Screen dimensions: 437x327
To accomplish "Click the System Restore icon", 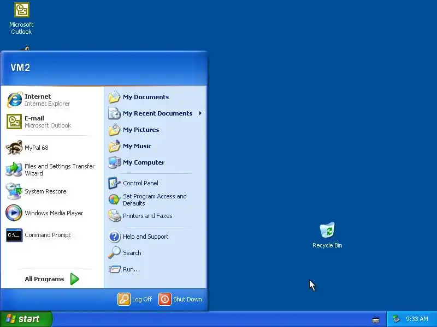I will click(14, 191).
